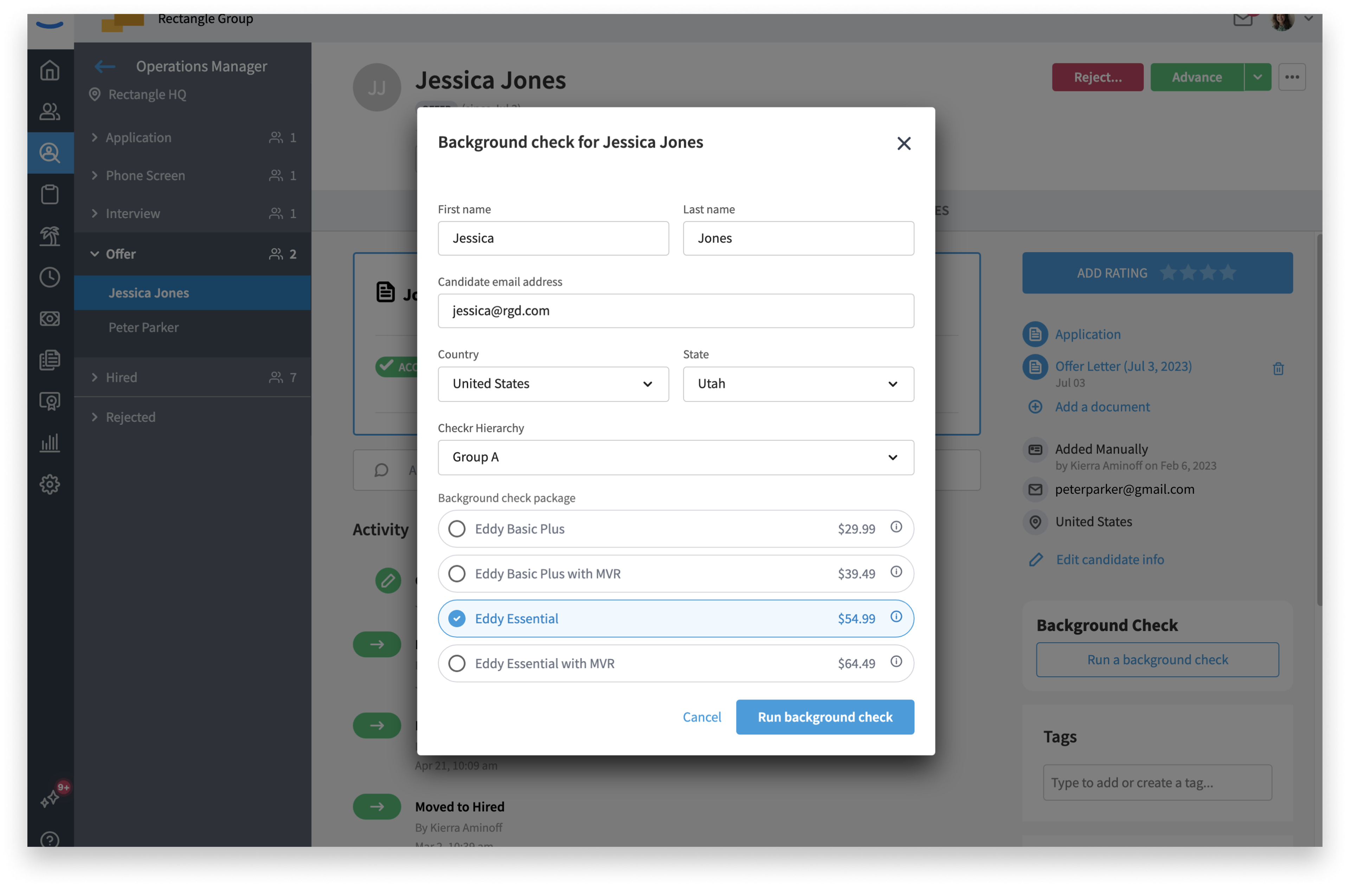This screenshot has height=888, width=1350.
Task: Open the Help question mark icon
Action: (x=50, y=839)
